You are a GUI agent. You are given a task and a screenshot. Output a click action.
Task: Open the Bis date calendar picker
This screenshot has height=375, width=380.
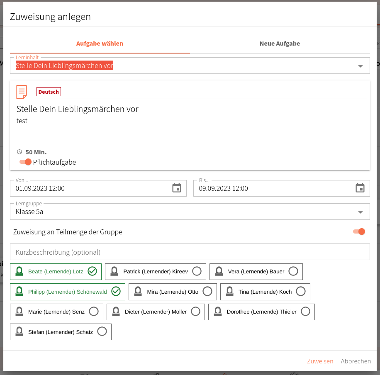coord(360,188)
